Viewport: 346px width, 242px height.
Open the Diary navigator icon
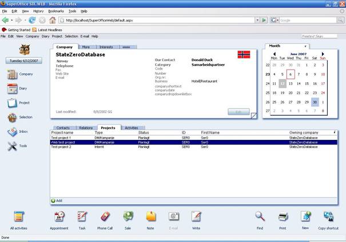pos(12,88)
